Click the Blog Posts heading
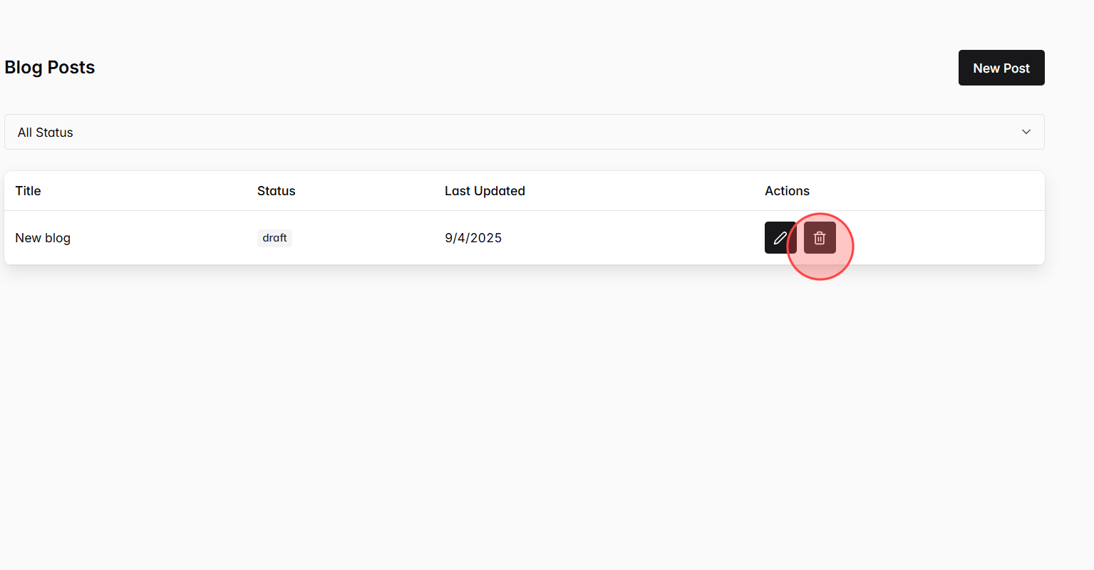The width and height of the screenshot is (1094, 570). 50,67
